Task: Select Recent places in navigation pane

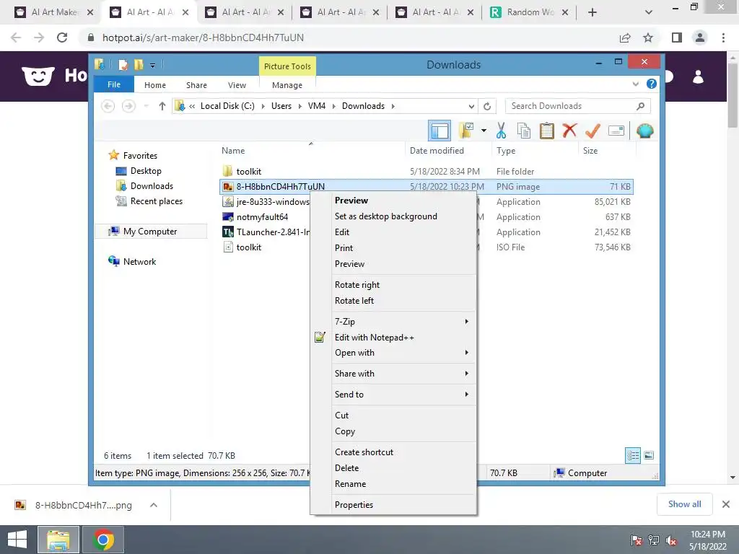Action: [156, 201]
